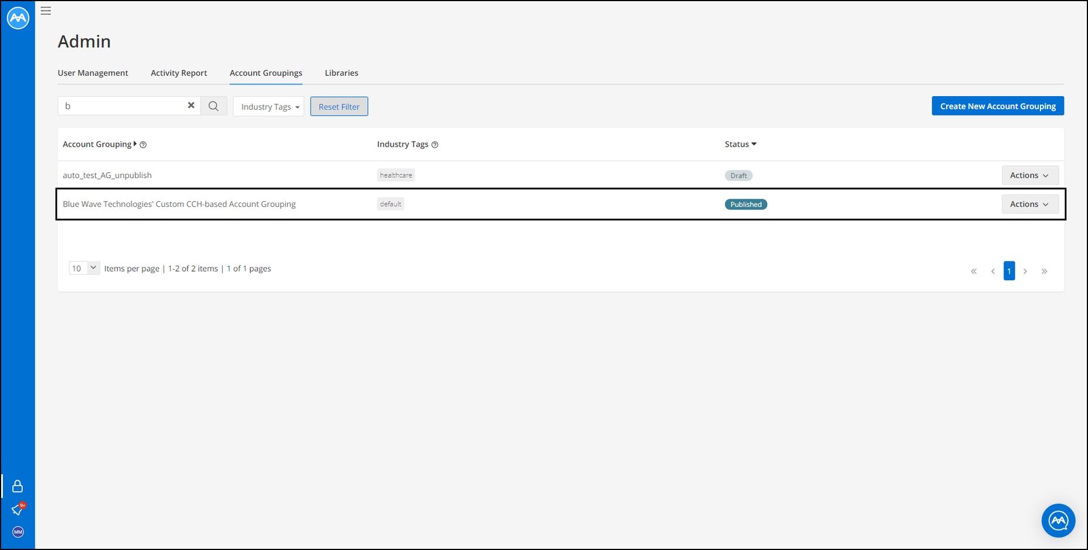Go to the first page of results
Image resolution: width=1088 pixels, height=550 pixels.
974,271
